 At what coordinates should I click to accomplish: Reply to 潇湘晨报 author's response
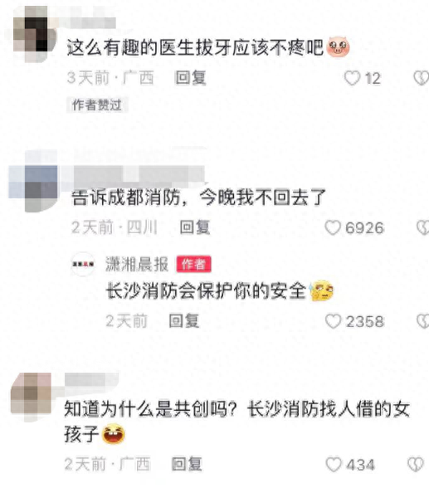(184, 320)
